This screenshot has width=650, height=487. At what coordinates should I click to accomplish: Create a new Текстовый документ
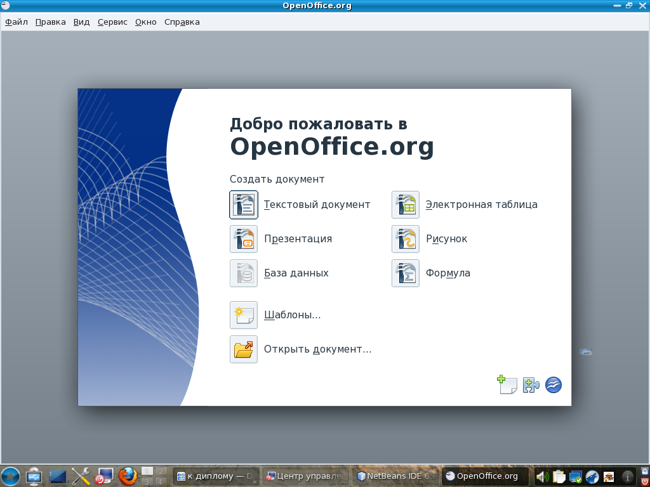tap(244, 205)
